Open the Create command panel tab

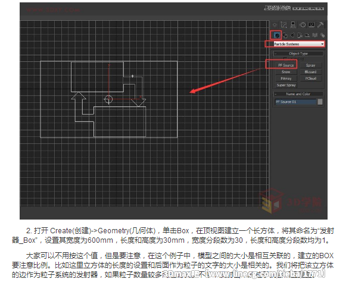(275, 25)
